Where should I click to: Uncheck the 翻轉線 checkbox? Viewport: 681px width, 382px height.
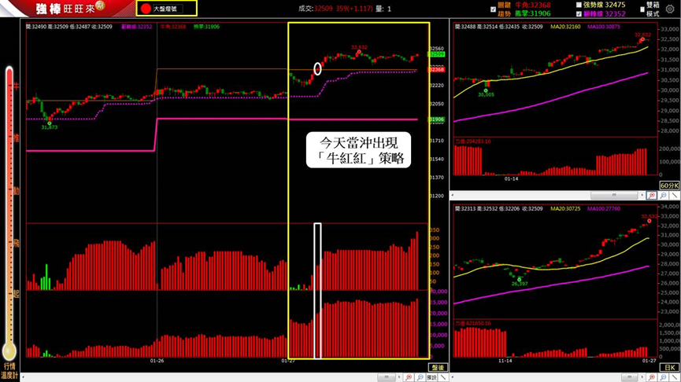(579, 14)
